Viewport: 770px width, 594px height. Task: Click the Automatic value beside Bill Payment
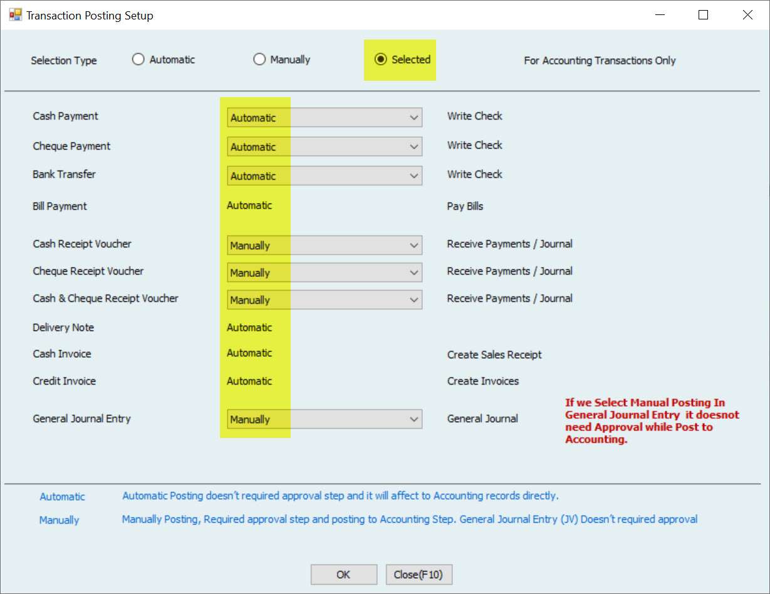(249, 206)
